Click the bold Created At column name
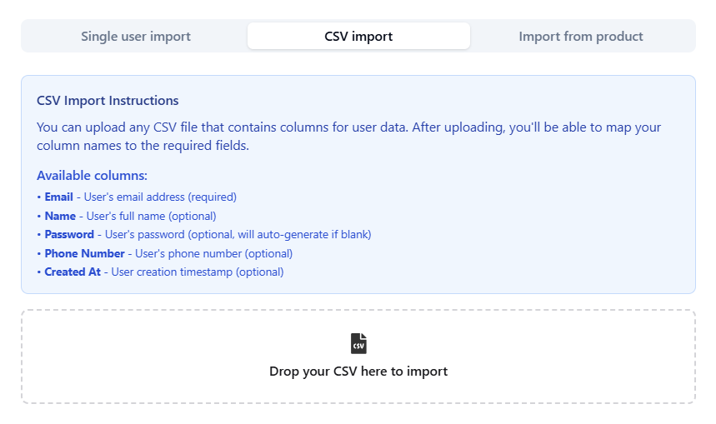The width and height of the screenshot is (716, 424). pos(73,272)
